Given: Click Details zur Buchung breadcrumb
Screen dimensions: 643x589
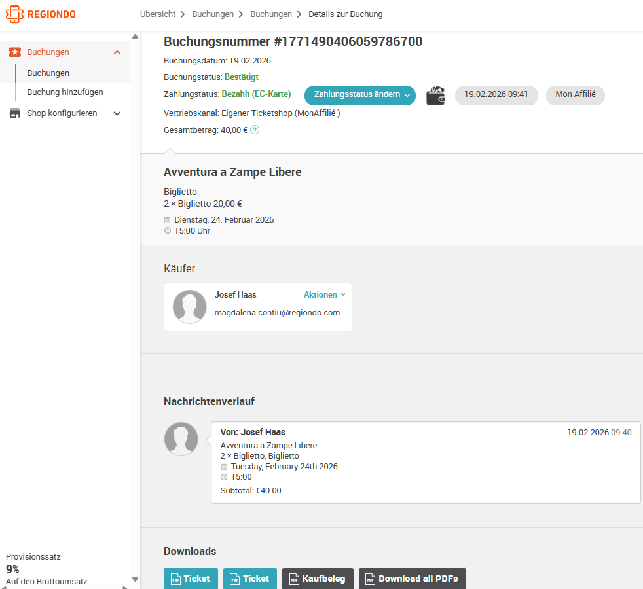Looking at the screenshot, I should [345, 14].
